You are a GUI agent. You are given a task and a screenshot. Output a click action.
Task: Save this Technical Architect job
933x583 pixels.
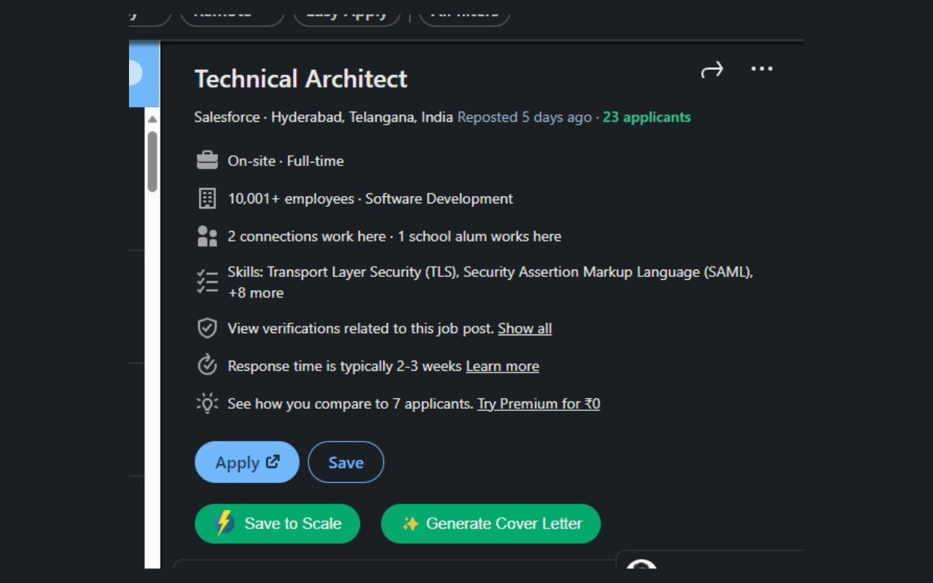[x=346, y=462]
